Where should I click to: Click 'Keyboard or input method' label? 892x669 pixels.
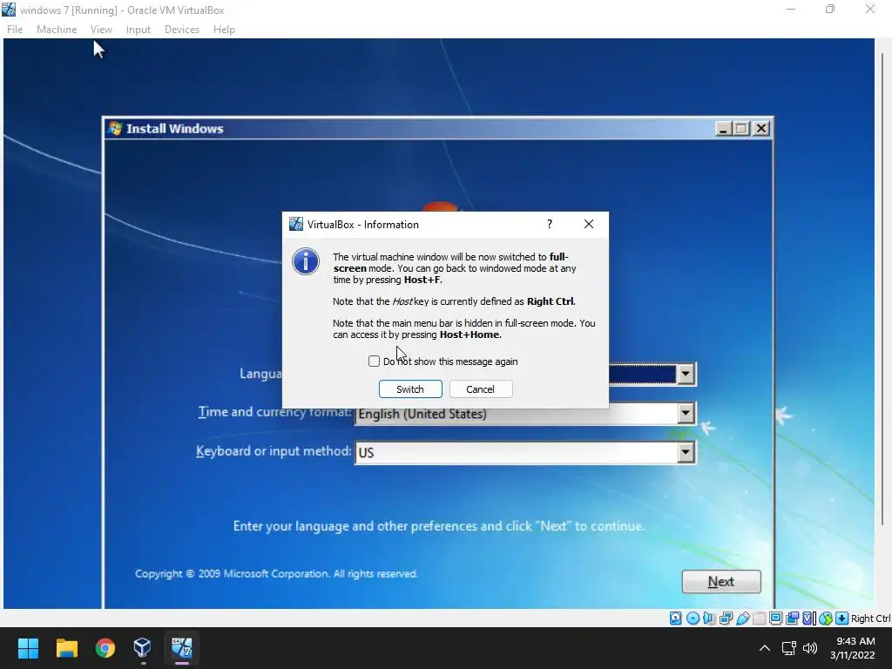[274, 451]
